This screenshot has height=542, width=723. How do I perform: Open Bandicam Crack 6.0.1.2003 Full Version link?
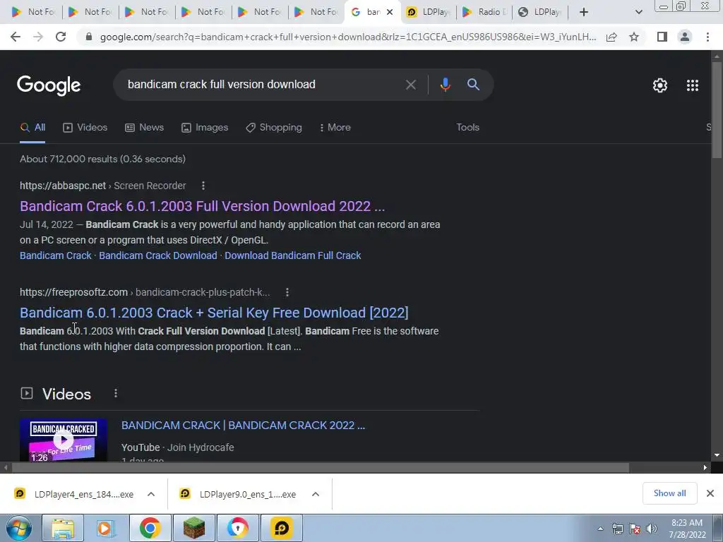click(202, 206)
